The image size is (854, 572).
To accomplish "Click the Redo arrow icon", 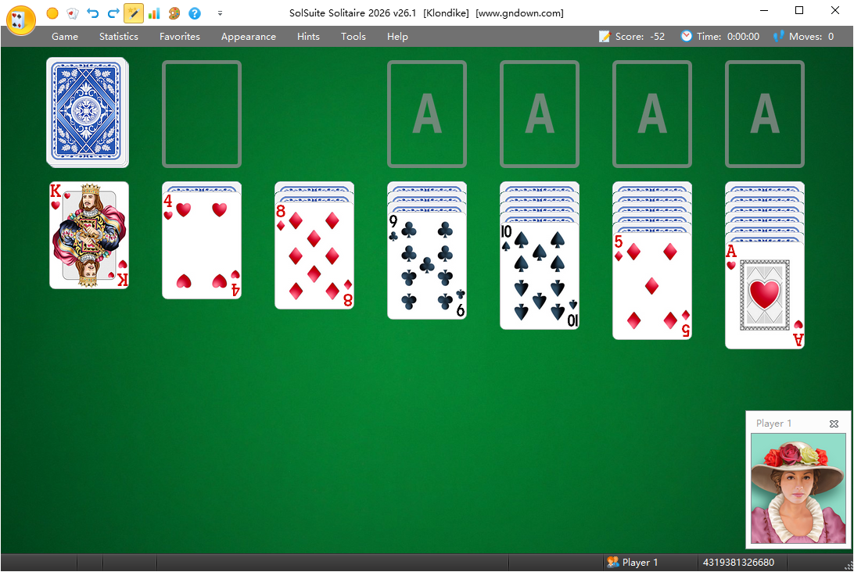I will click(x=113, y=13).
